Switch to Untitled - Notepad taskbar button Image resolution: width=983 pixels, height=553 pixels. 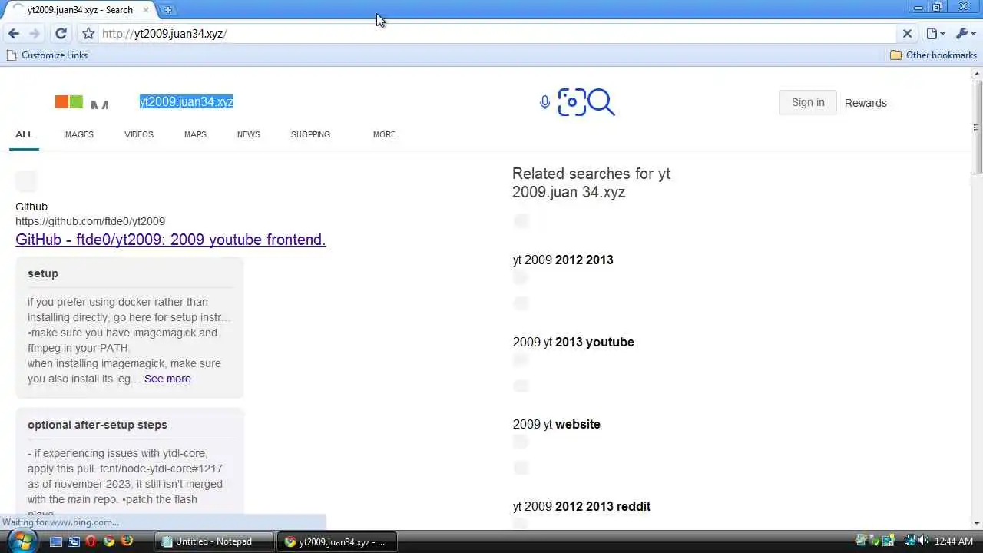pos(214,541)
